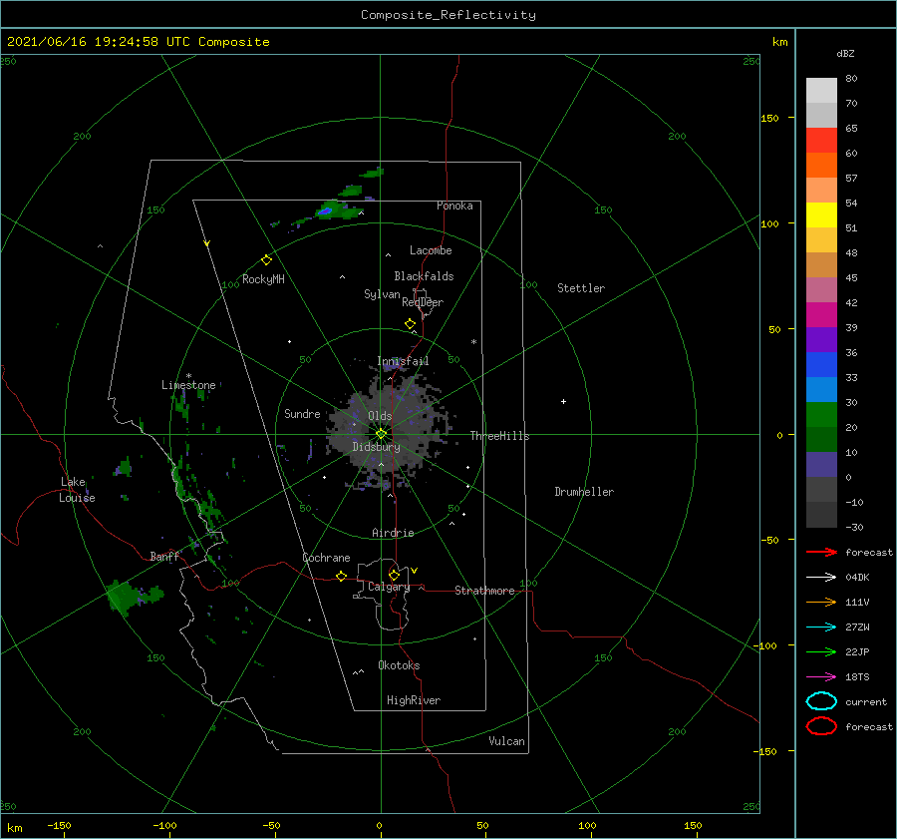Viewport: 897px width, 839px height.
Task: Select the indigo 0-10 dBZ swatch
Action: point(821,465)
